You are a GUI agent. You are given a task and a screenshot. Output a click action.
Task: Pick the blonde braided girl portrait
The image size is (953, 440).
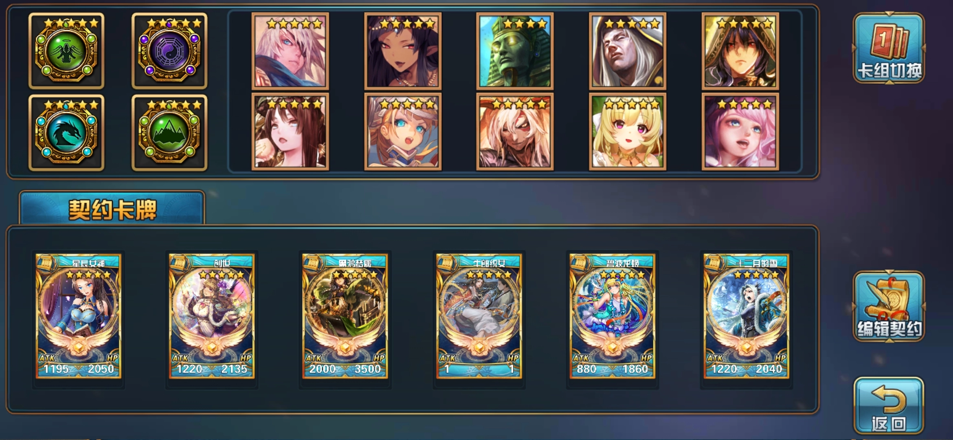click(x=628, y=132)
